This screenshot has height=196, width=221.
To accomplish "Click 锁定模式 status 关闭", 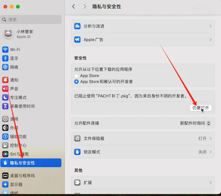I will pyautogui.click(x=202, y=152).
